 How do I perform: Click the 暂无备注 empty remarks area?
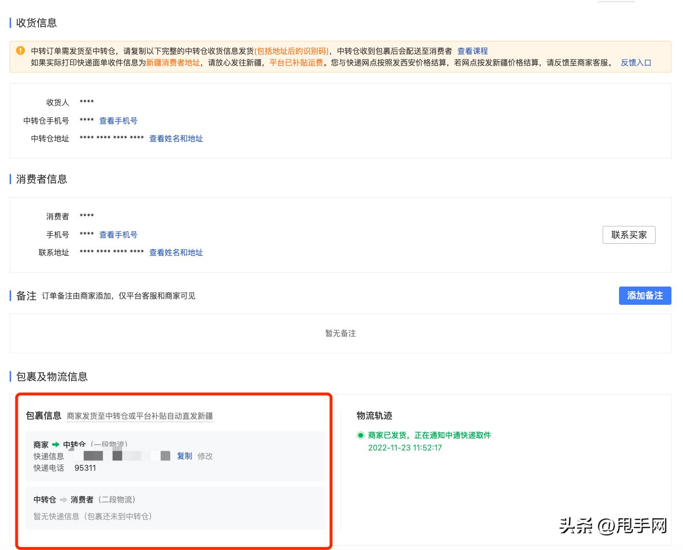341,333
